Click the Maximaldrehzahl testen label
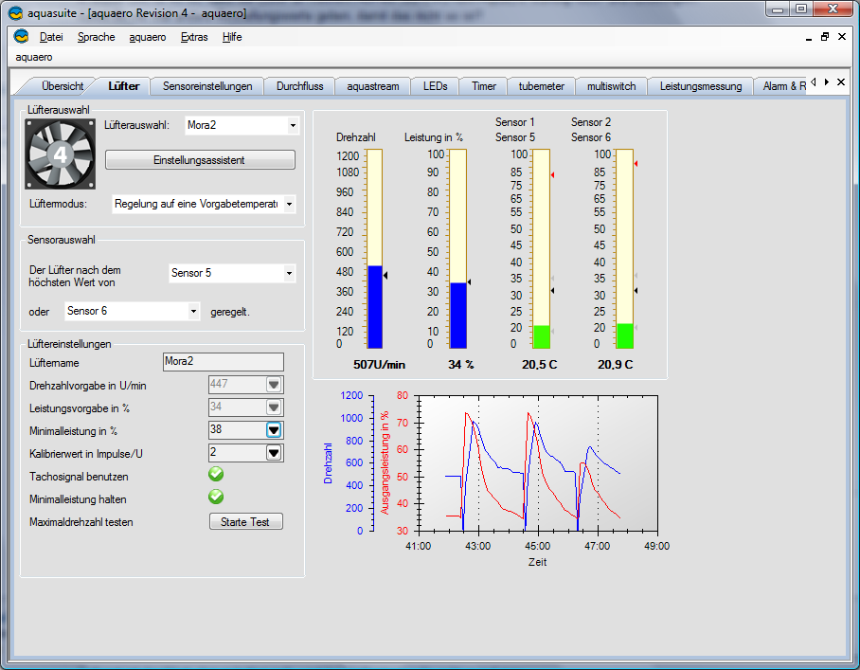The image size is (860, 670). 81,522
